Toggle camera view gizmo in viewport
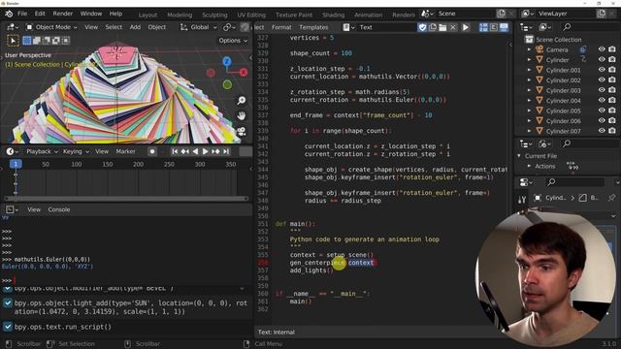The image size is (621, 349). click(x=242, y=132)
